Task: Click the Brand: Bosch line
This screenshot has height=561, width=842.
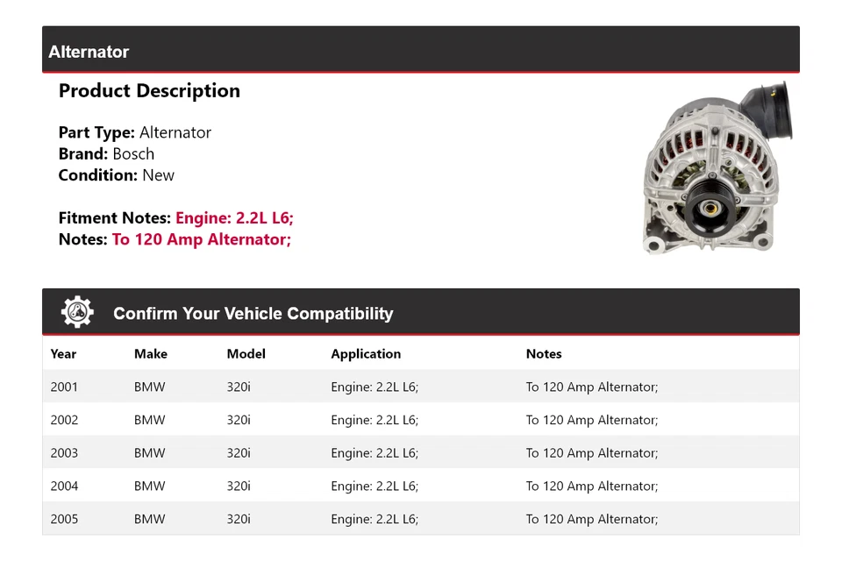Action: [x=106, y=153]
